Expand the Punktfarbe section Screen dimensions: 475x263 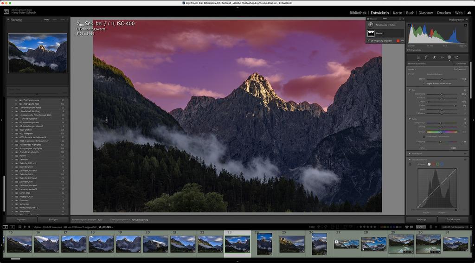pyautogui.click(x=410, y=153)
